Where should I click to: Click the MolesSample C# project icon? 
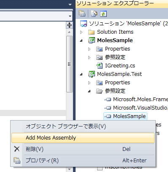coord(92,40)
